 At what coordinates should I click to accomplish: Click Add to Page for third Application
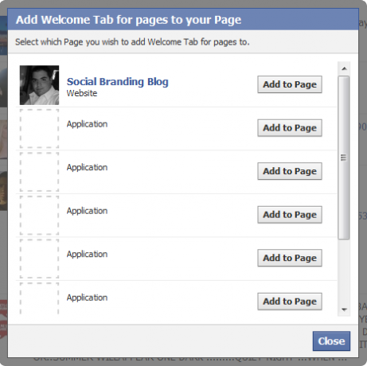pos(290,215)
